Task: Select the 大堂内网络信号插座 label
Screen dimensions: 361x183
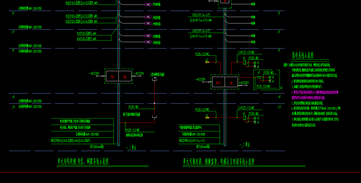Action: tap(157, 75)
